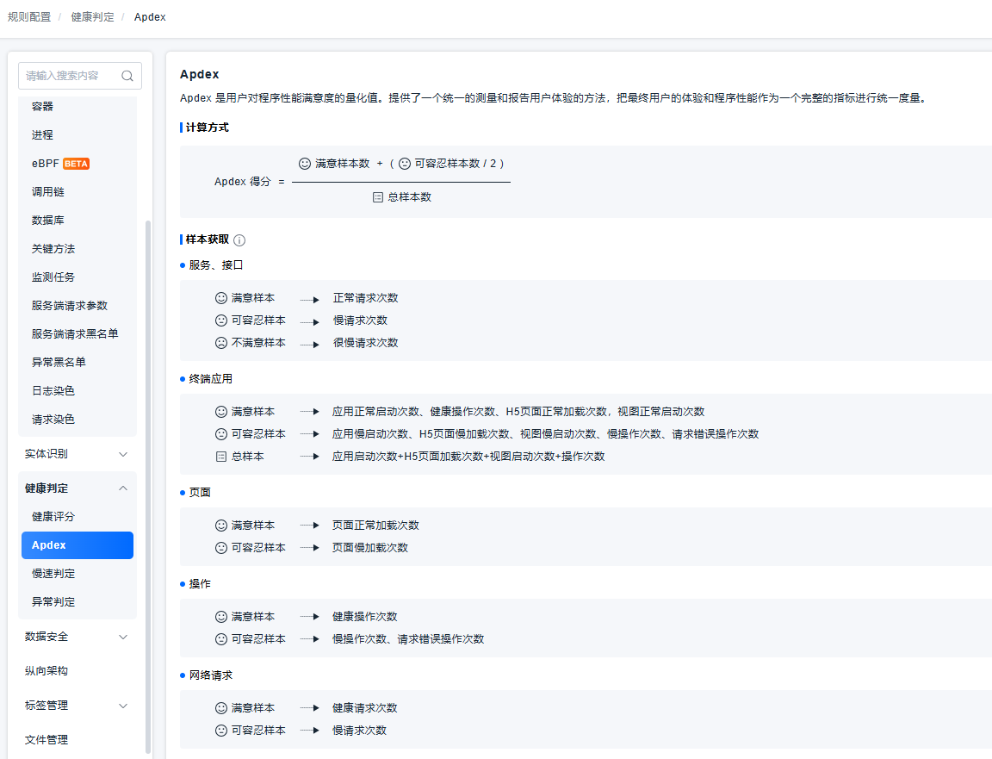
Task: Click the 总样本数 icon in formula denominator
Action: click(377, 197)
